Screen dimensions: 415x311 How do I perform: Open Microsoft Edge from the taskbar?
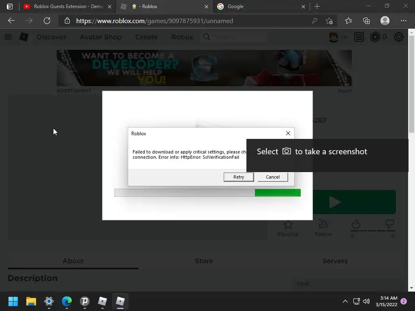(67, 301)
